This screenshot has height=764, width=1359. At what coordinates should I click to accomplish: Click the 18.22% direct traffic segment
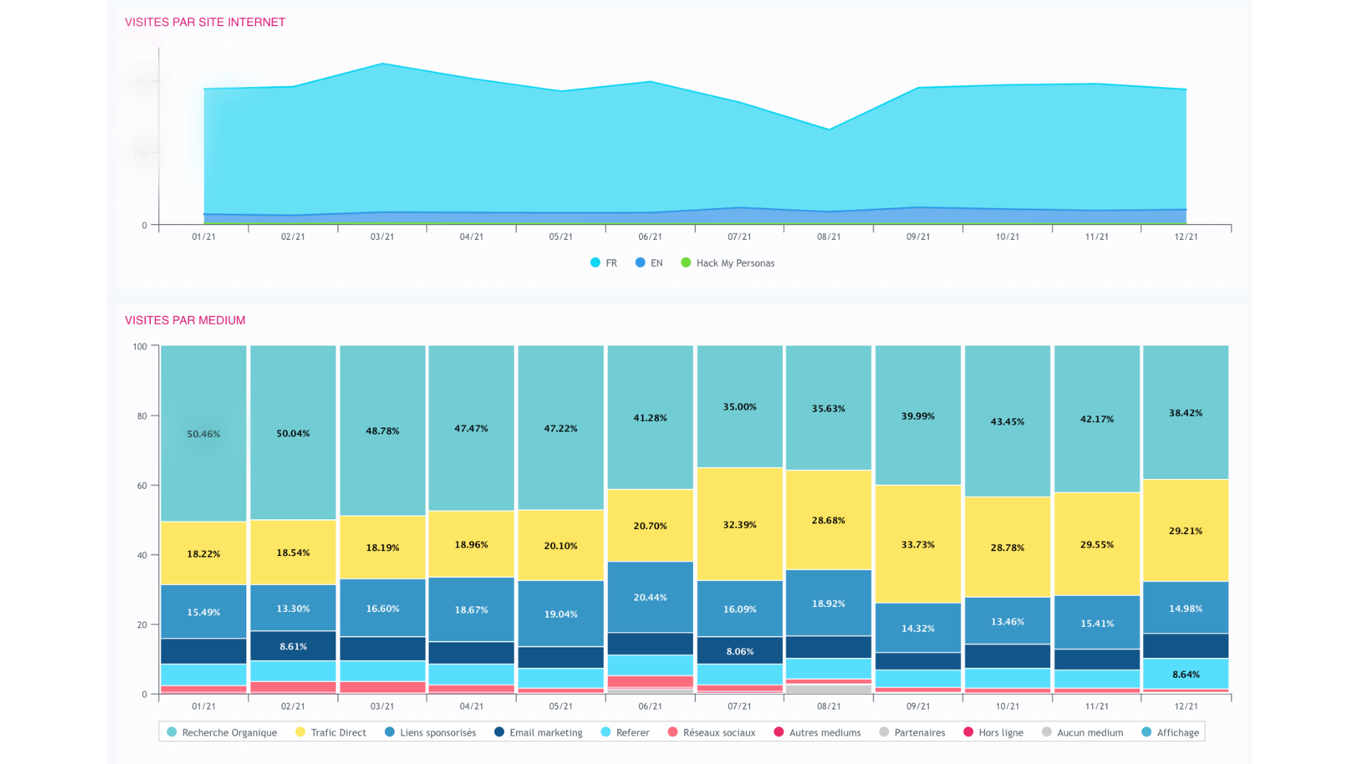pos(204,553)
